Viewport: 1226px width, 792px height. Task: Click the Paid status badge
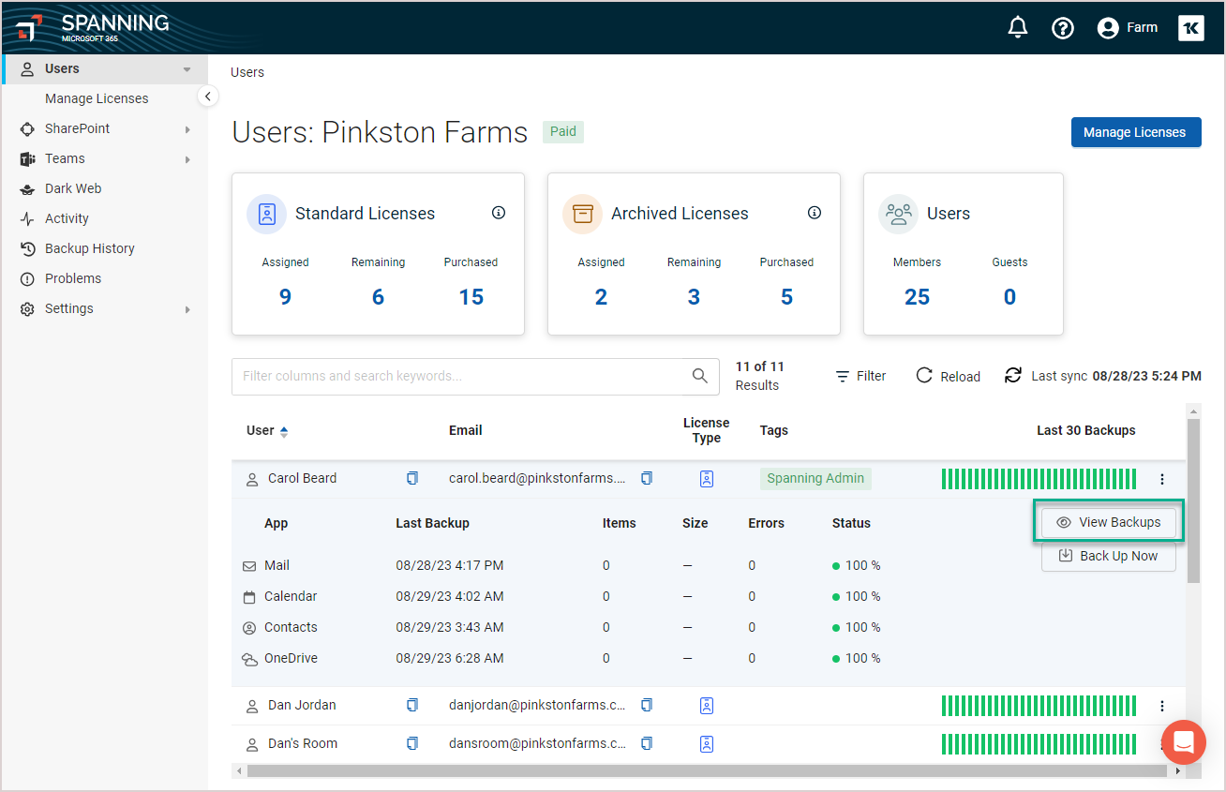563,131
